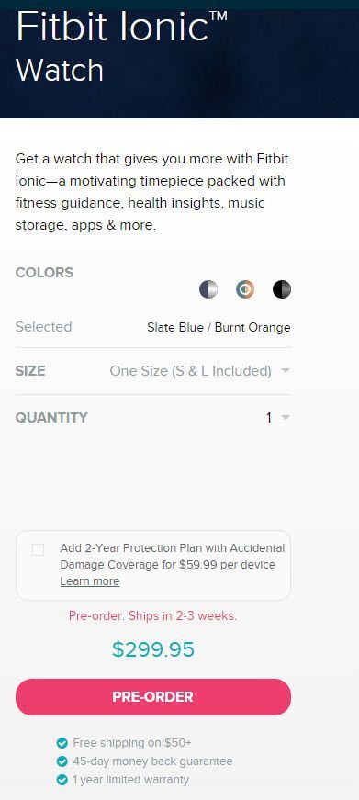Click the Free shipping on $50+ text
359x800 pixels.
(132, 743)
